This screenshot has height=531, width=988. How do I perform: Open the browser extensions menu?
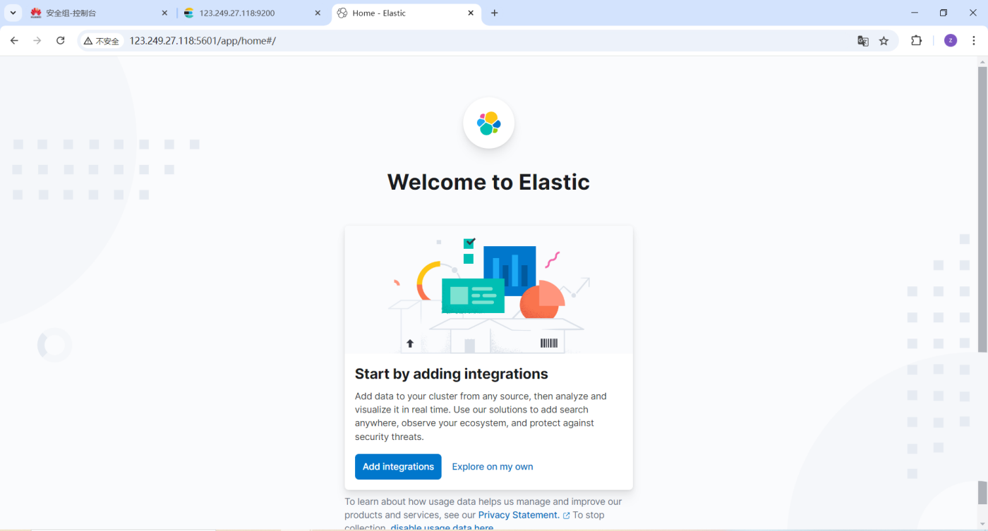click(916, 41)
